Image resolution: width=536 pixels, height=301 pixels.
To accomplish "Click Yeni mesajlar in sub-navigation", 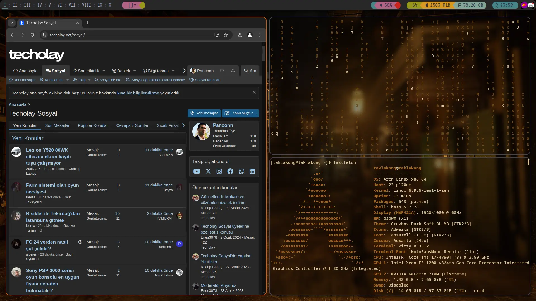I will (22, 80).
